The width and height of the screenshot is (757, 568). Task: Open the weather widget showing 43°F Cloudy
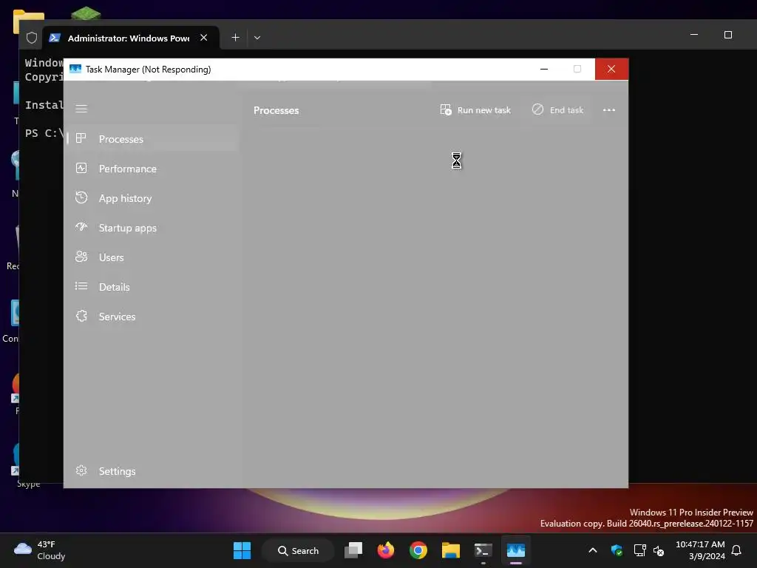click(x=40, y=550)
